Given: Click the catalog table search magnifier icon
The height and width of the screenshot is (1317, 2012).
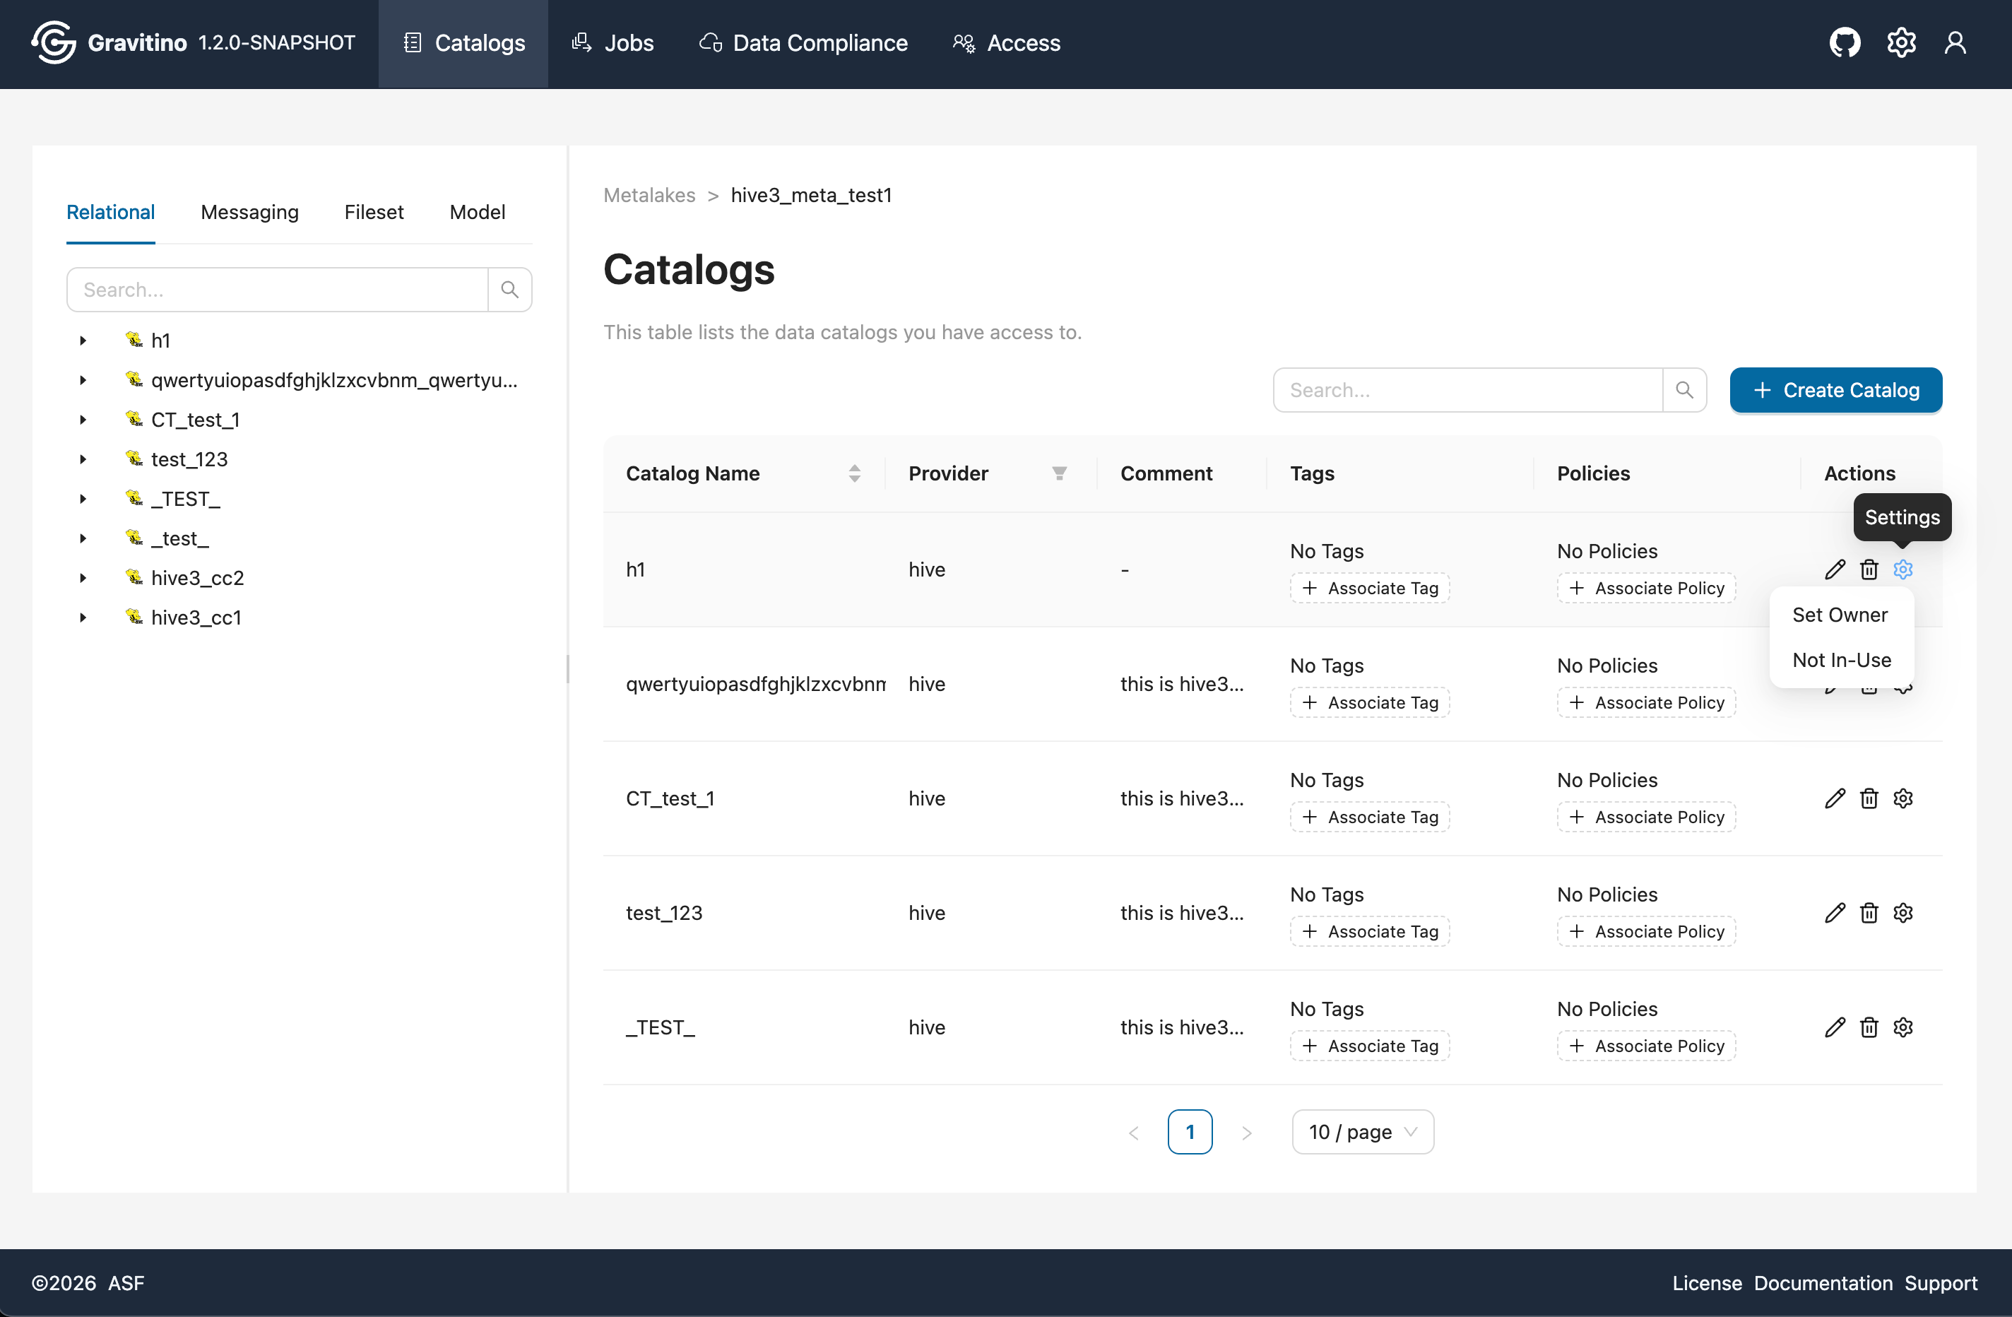Looking at the screenshot, I should point(1685,390).
